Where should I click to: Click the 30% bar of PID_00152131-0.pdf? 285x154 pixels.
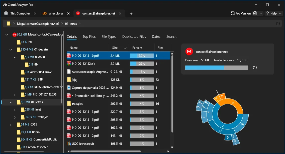click(x=142, y=56)
